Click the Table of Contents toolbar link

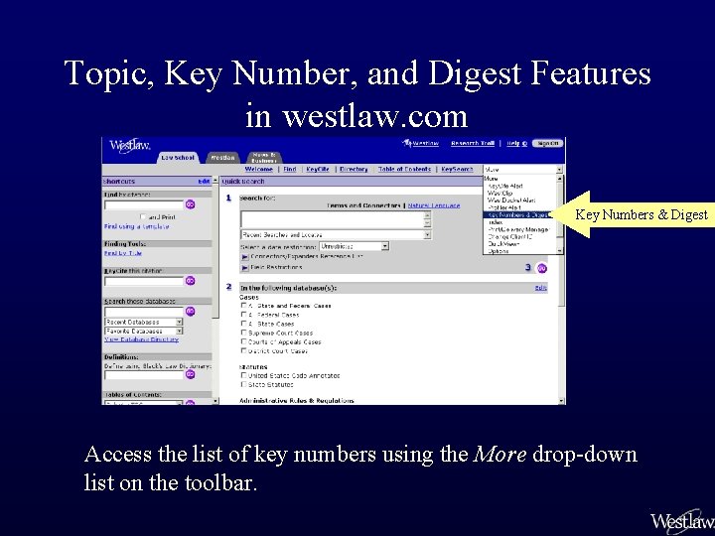tap(404, 169)
